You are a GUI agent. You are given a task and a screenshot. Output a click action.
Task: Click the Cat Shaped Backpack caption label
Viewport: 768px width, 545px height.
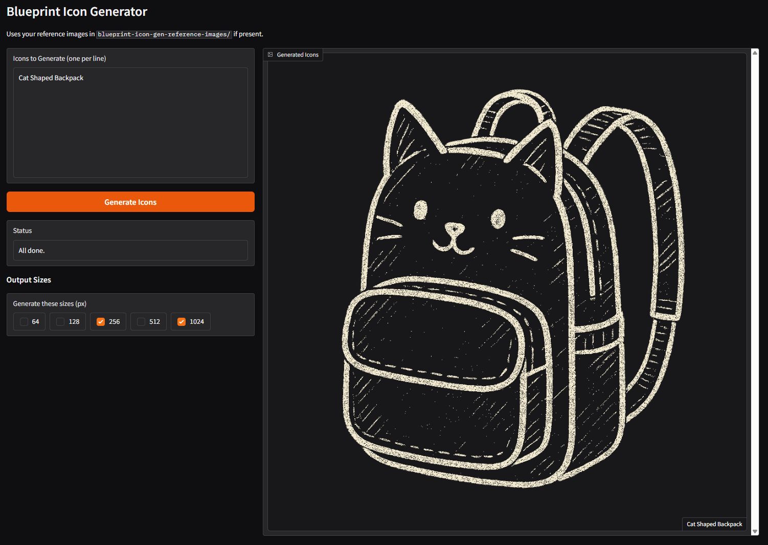pos(714,524)
